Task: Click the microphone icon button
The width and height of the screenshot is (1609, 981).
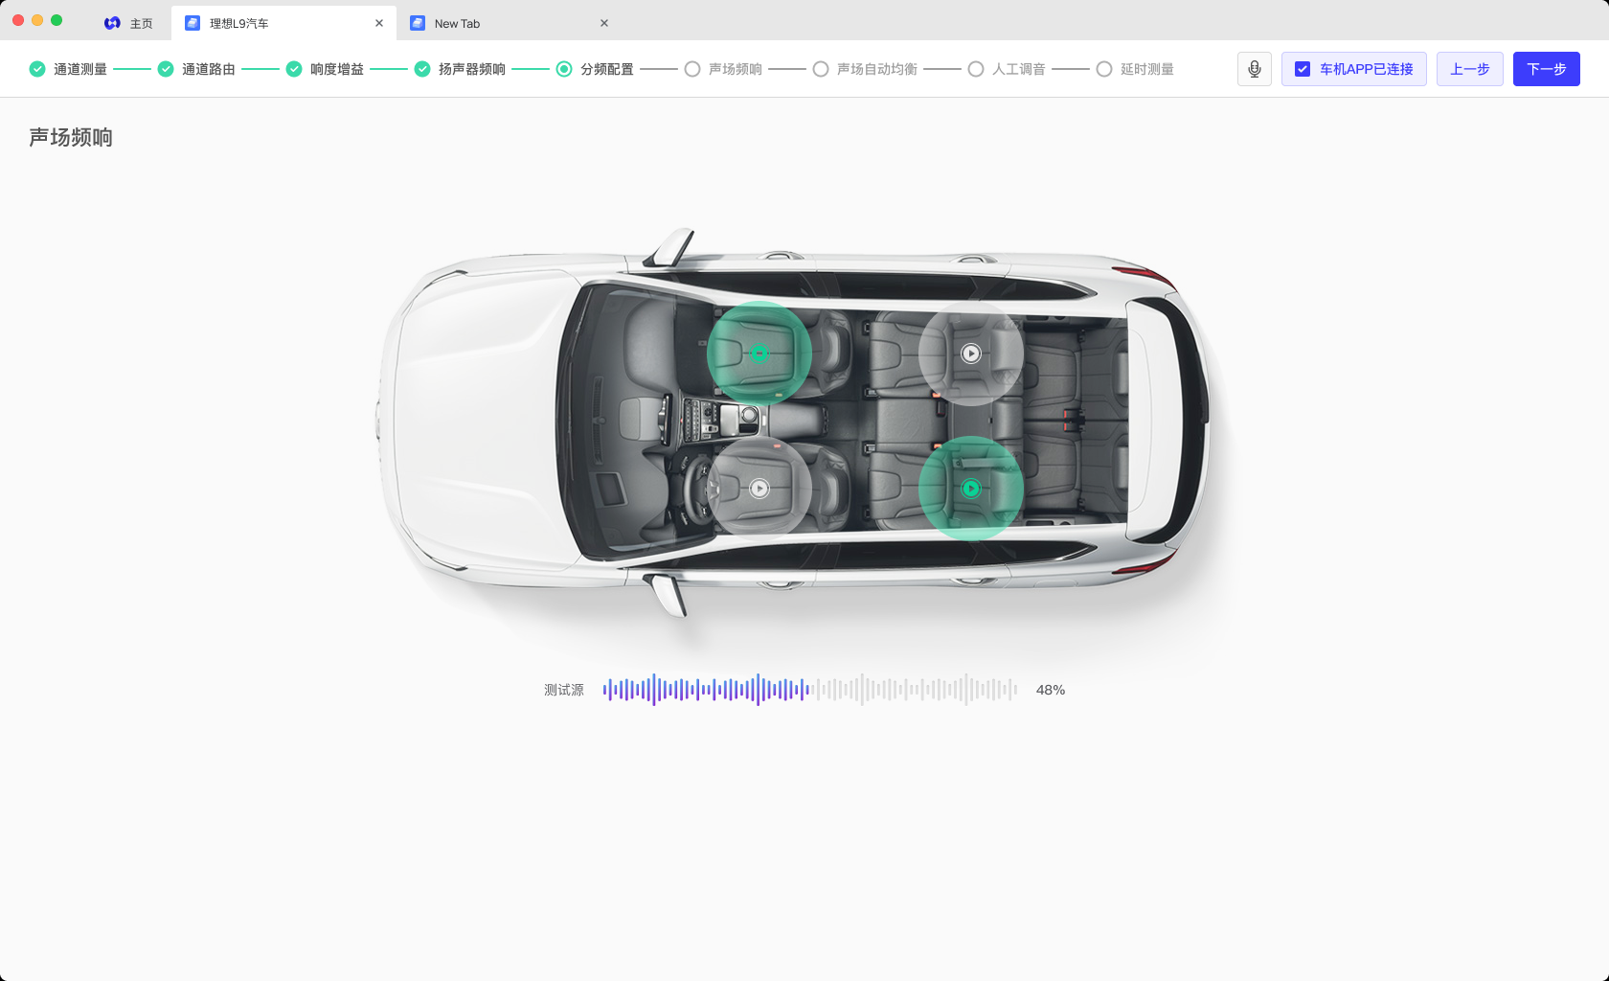Action: coord(1254,69)
